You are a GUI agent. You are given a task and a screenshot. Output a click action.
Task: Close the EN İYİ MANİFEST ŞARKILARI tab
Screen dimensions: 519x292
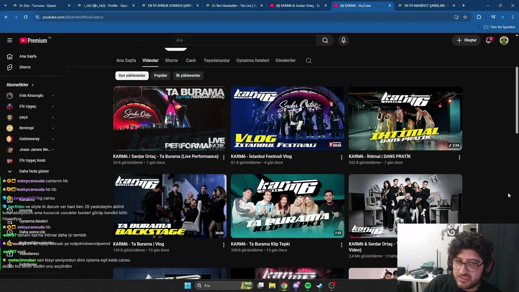click(454, 6)
